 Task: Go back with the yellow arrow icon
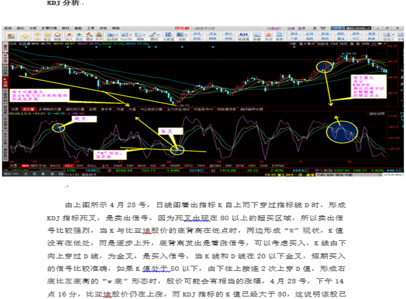coord(25,36)
